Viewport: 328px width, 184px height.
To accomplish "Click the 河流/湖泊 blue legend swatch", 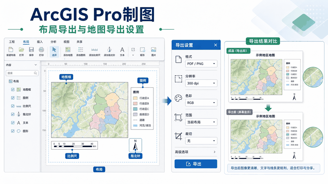I will tap(135, 126).
